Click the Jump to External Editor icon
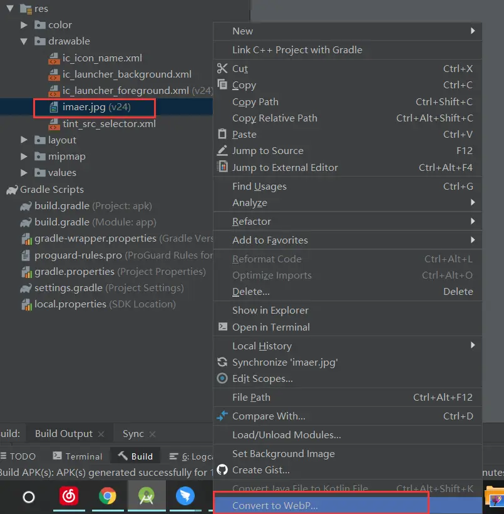Image resolution: width=504 pixels, height=514 pixels. point(223,167)
